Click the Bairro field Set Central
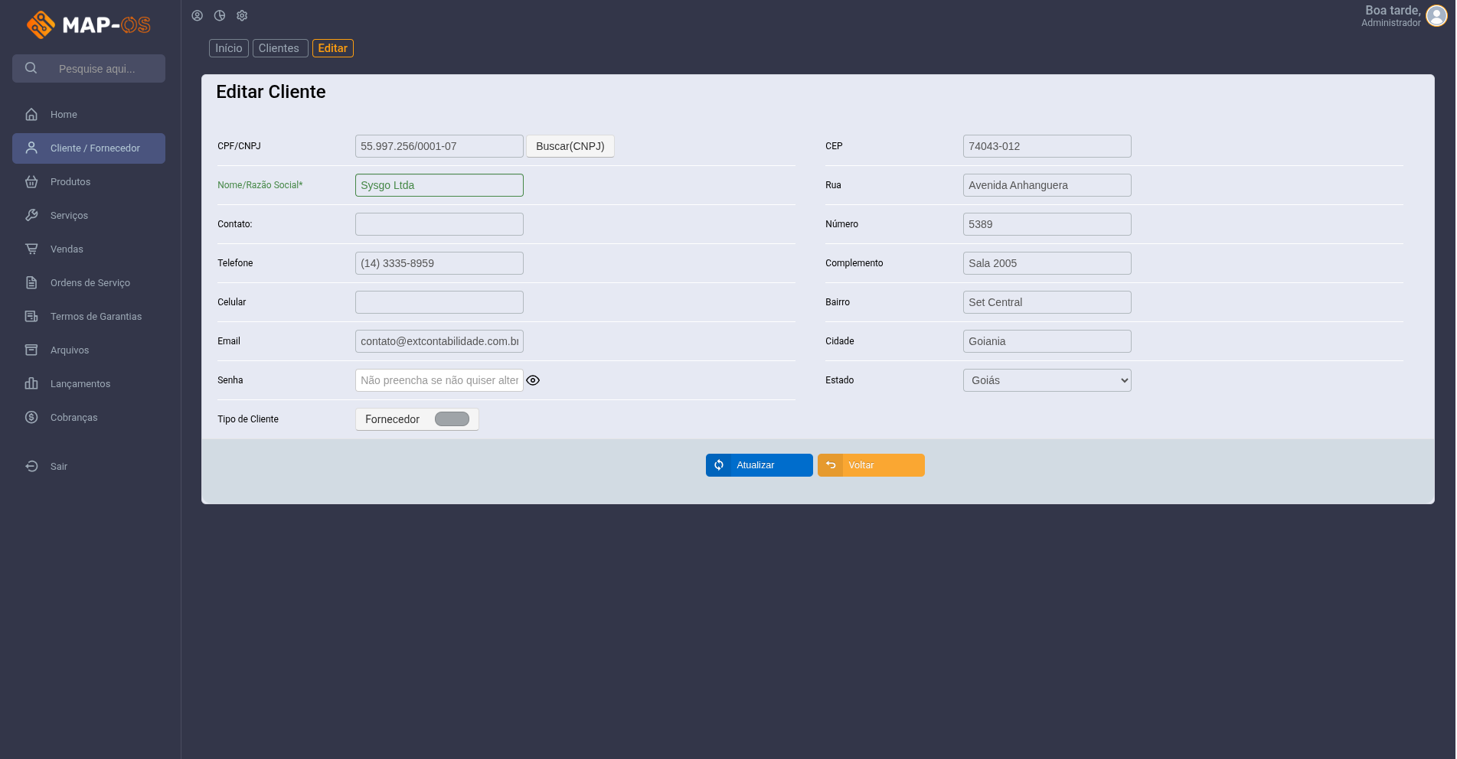 (x=1047, y=302)
